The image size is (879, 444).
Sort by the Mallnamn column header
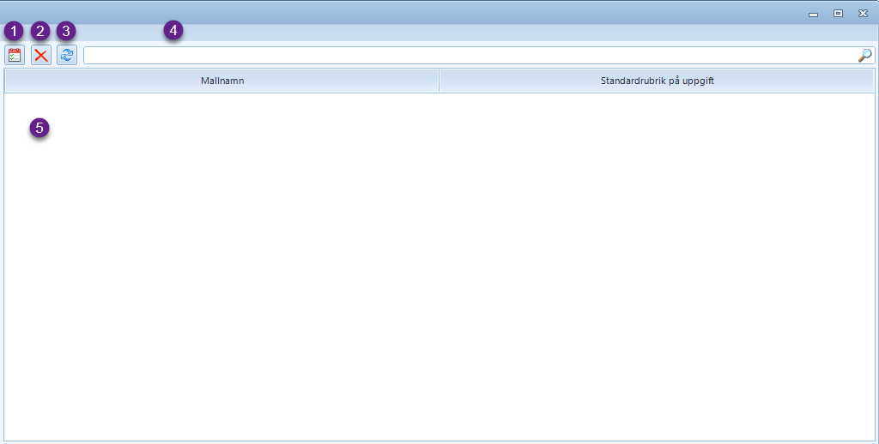tap(222, 81)
